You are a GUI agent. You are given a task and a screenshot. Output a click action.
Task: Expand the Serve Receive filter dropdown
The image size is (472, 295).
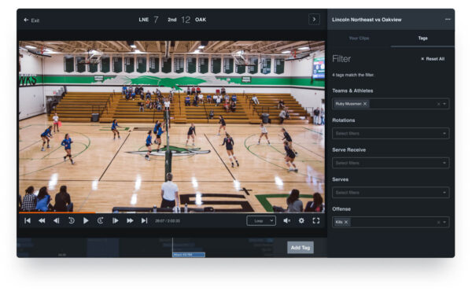coord(390,163)
